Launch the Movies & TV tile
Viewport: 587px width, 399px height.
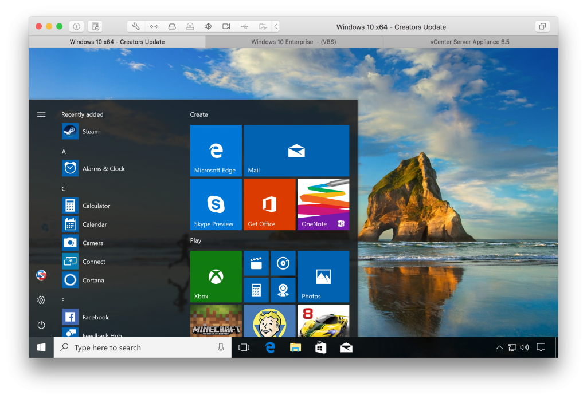pyautogui.click(x=256, y=263)
